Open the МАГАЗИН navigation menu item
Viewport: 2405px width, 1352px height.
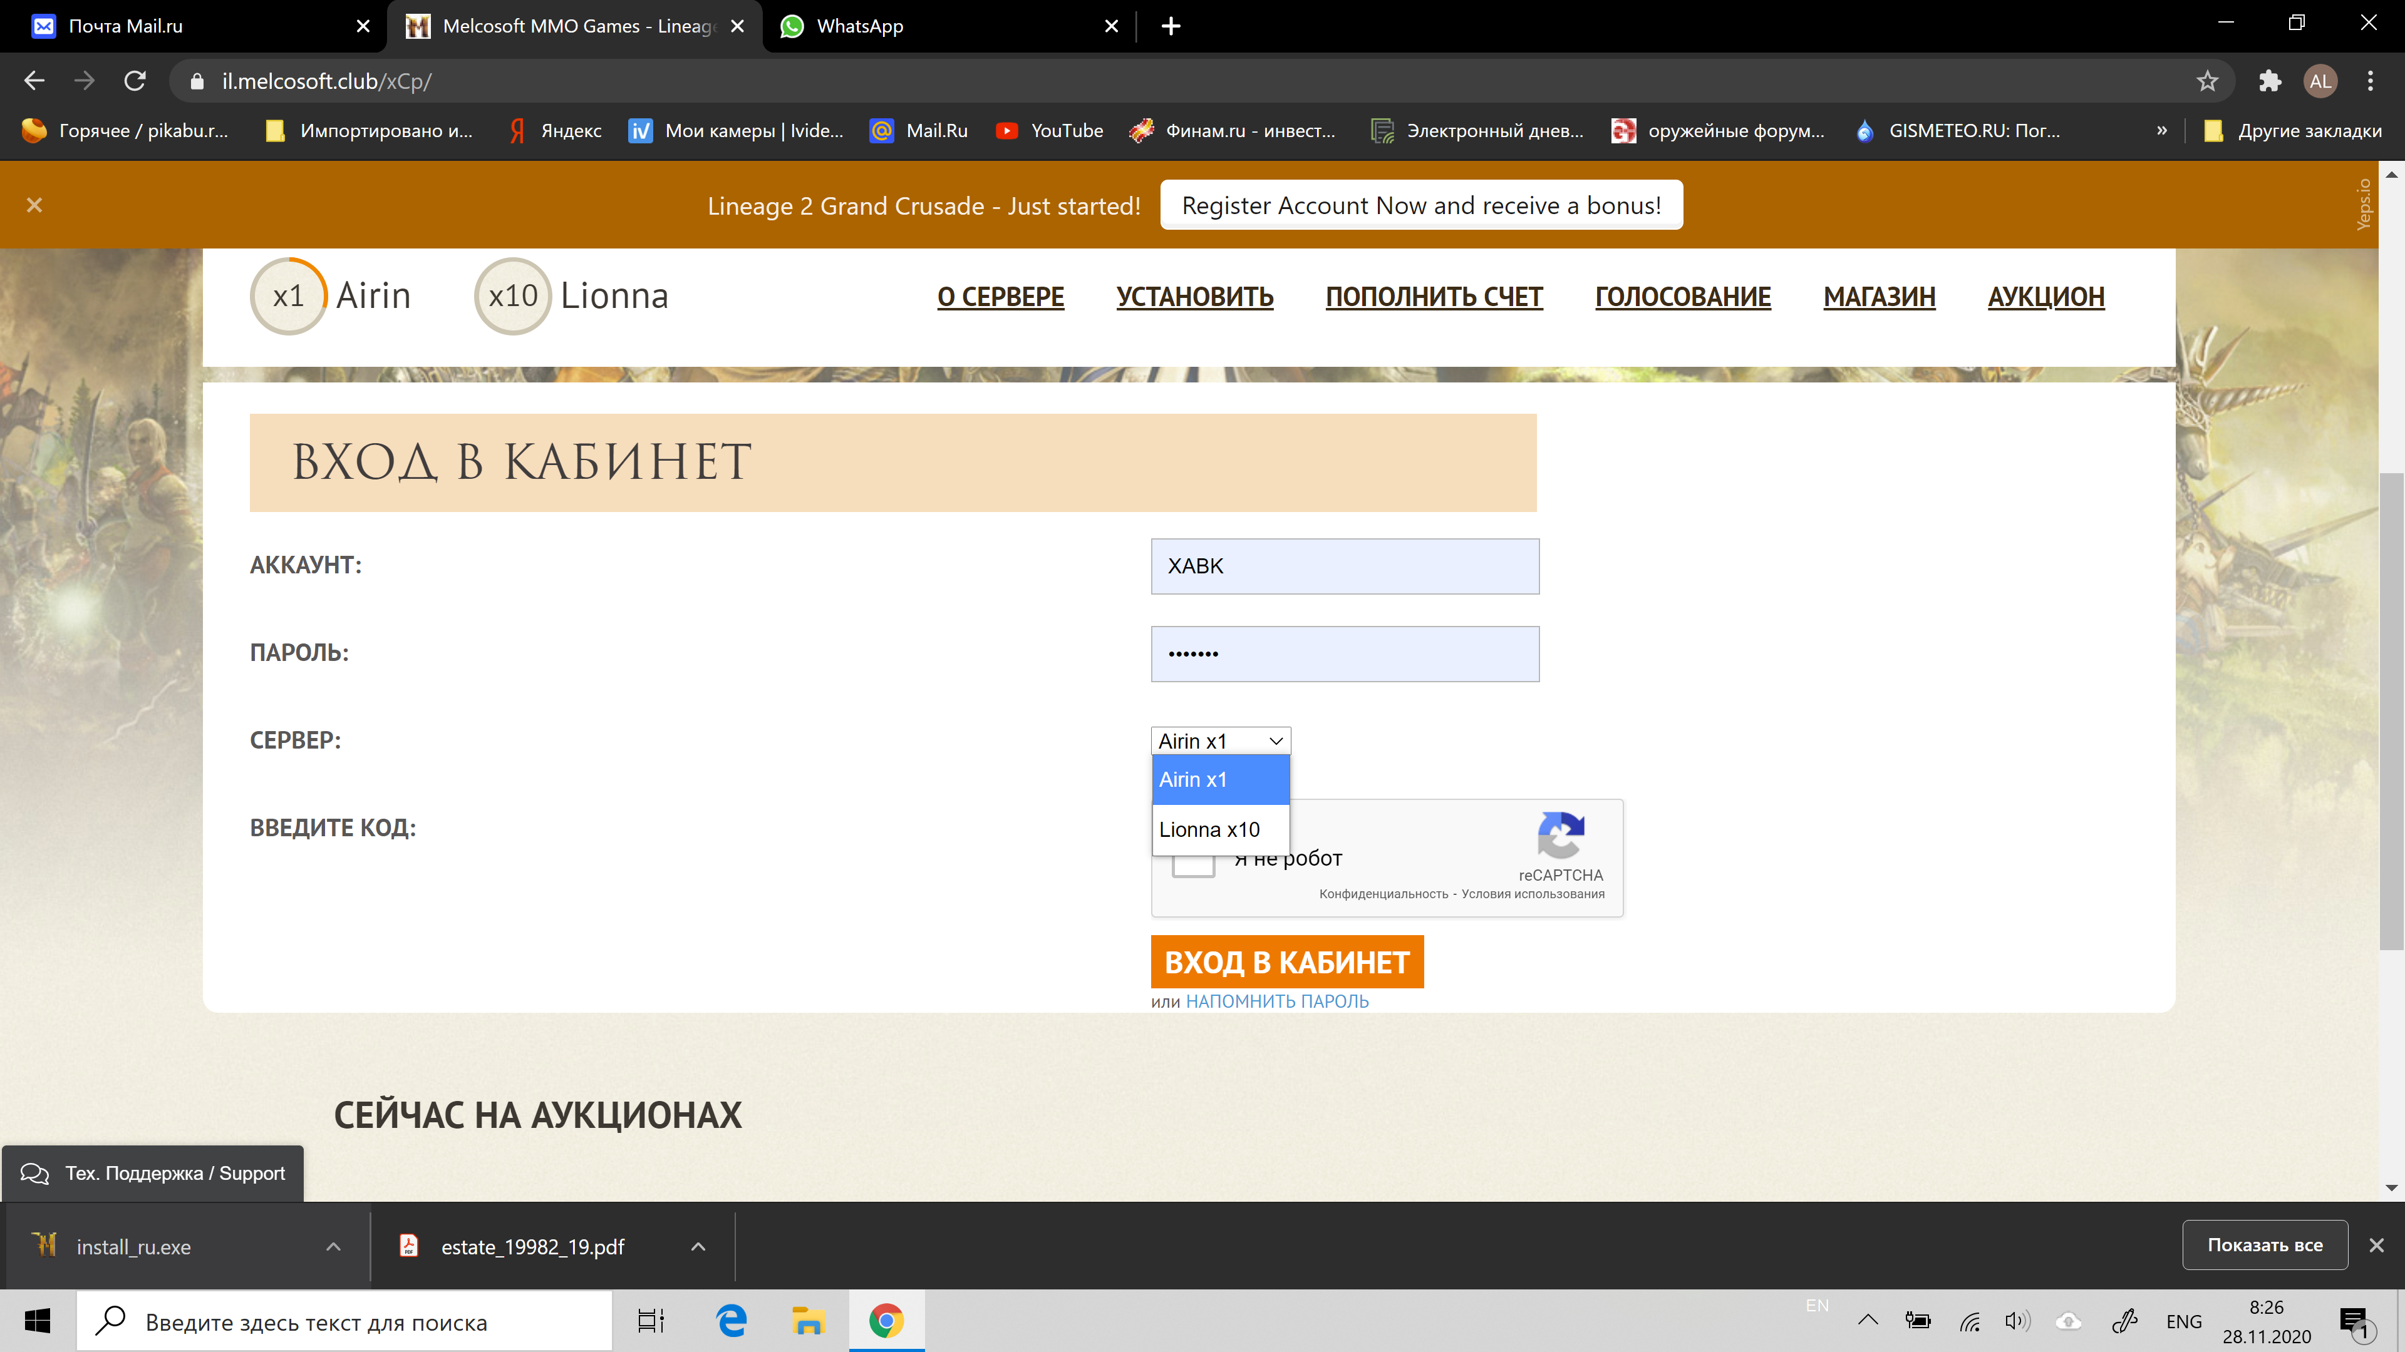coord(1878,297)
